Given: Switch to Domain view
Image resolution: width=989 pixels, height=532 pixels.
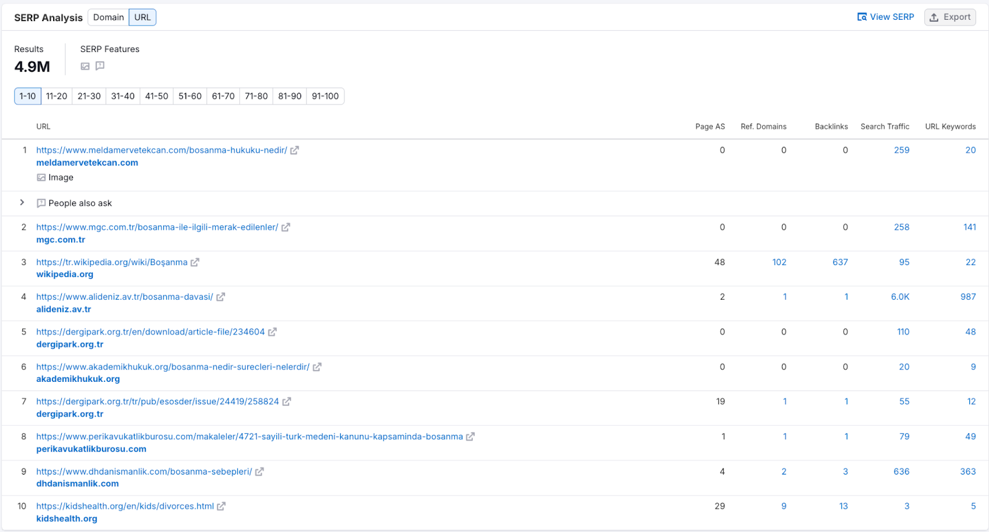Looking at the screenshot, I should pyautogui.click(x=109, y=17).
